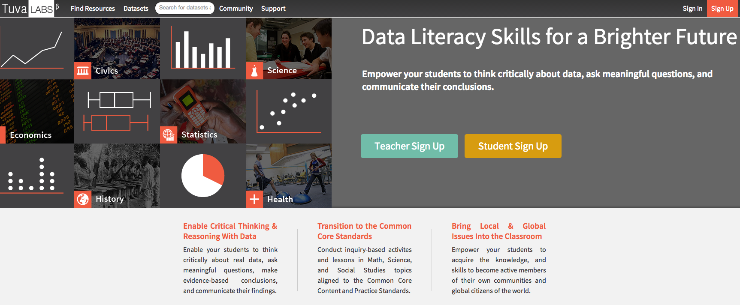
Task: Click the Statistics globe chart icon
Action: point(169,135)
